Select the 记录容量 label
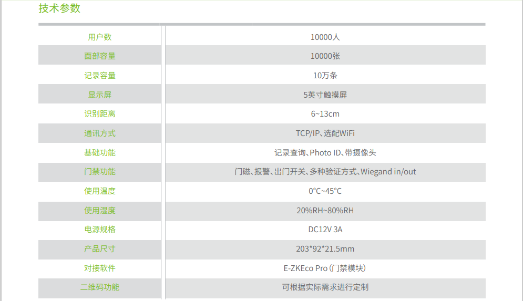This screenshot has height=301, width=523. 100,75
